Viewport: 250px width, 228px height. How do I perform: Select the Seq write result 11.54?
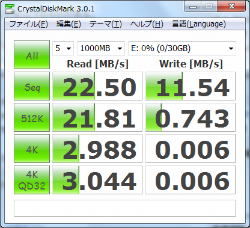(x=191, y=86)
